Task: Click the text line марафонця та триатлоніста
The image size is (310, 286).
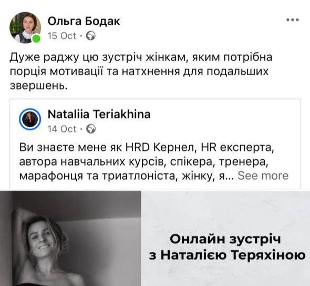Action: (127, 176)
